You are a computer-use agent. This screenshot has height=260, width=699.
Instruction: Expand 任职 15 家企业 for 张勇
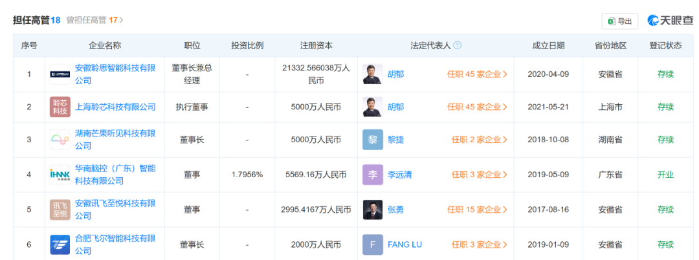[x=477, y=210]
